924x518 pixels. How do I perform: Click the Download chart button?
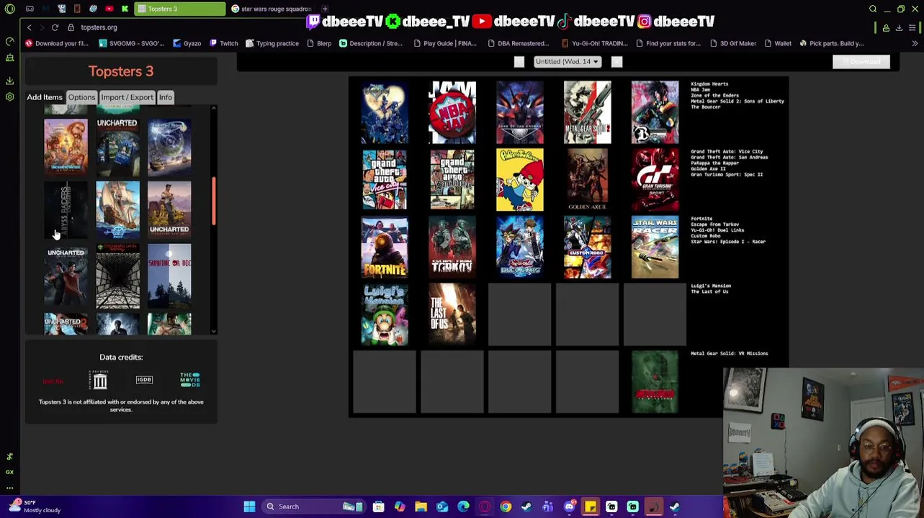point(861,62)
